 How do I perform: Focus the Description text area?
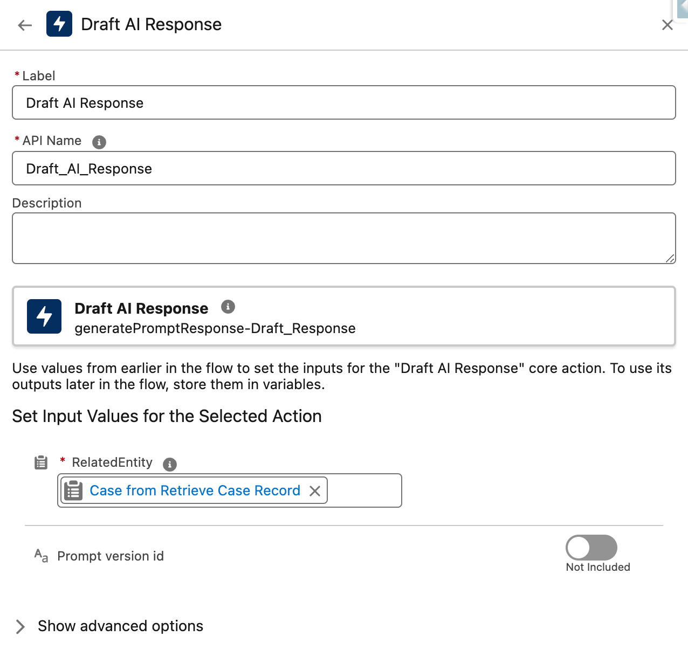click(344, 238)
